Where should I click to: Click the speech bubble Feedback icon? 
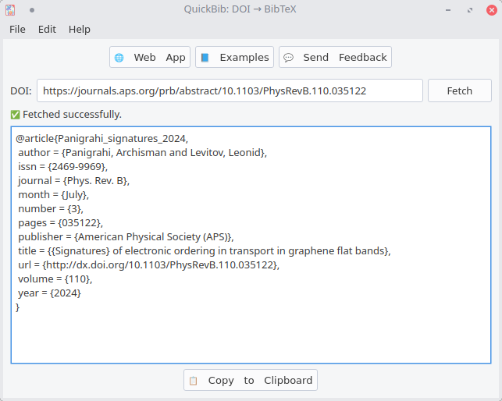pyautogui.click(x=288, y=58)
